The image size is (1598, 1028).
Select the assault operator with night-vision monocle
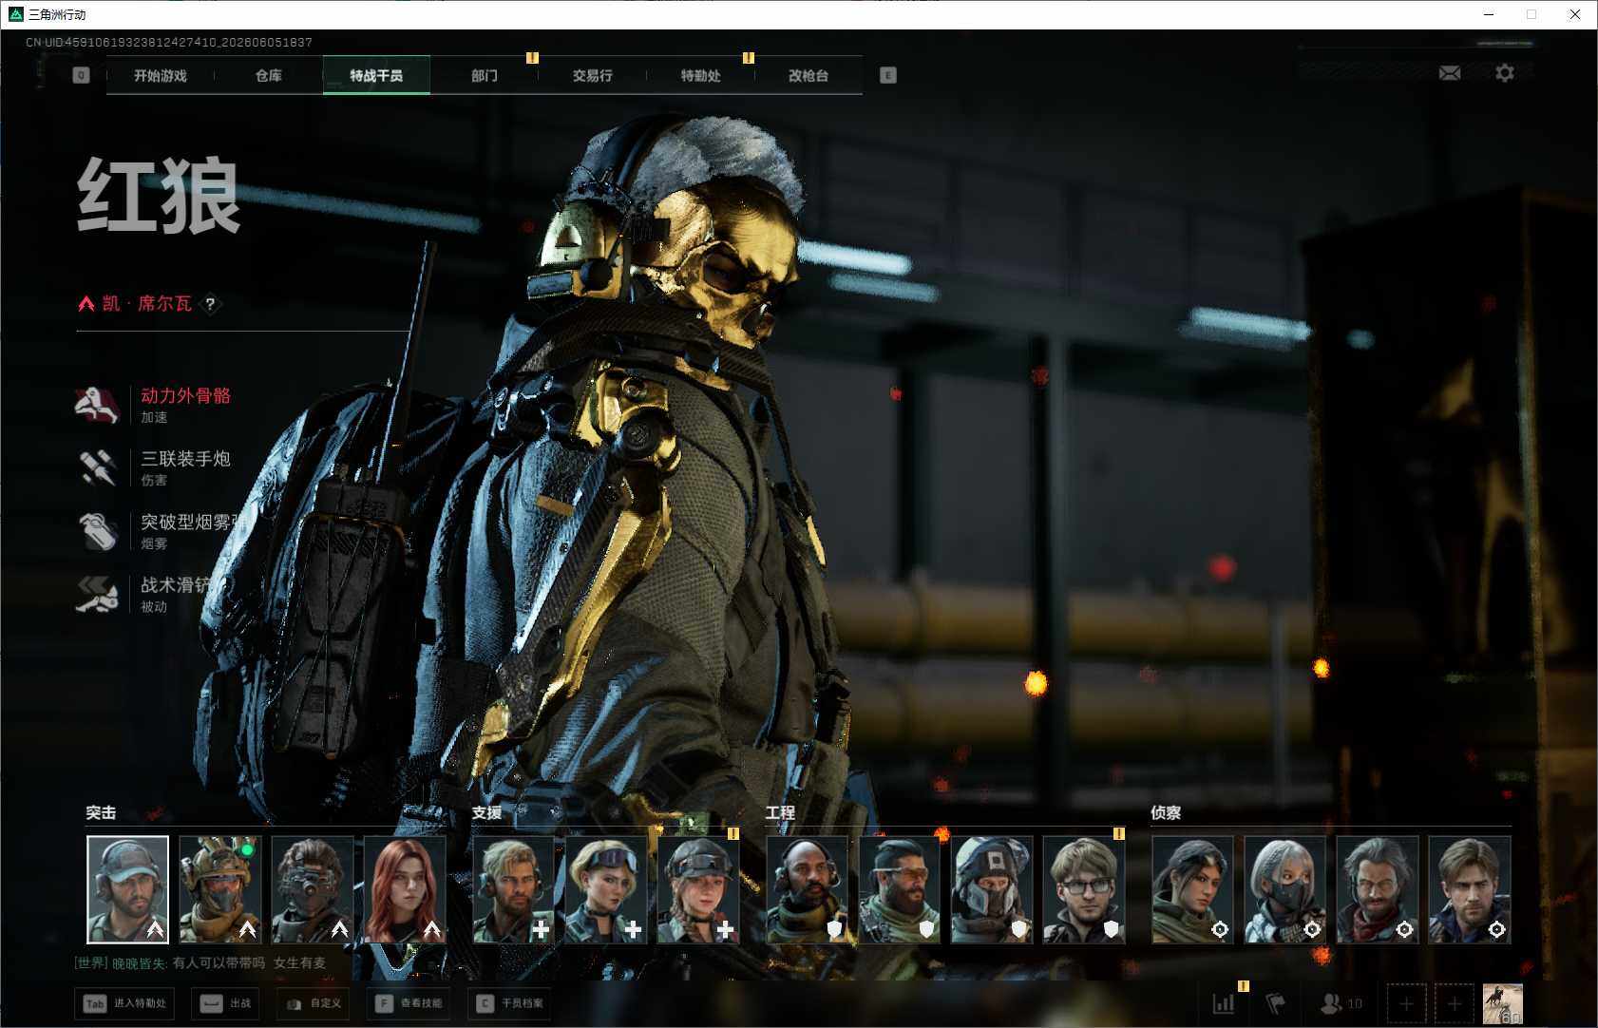click(x=313, y=889)
